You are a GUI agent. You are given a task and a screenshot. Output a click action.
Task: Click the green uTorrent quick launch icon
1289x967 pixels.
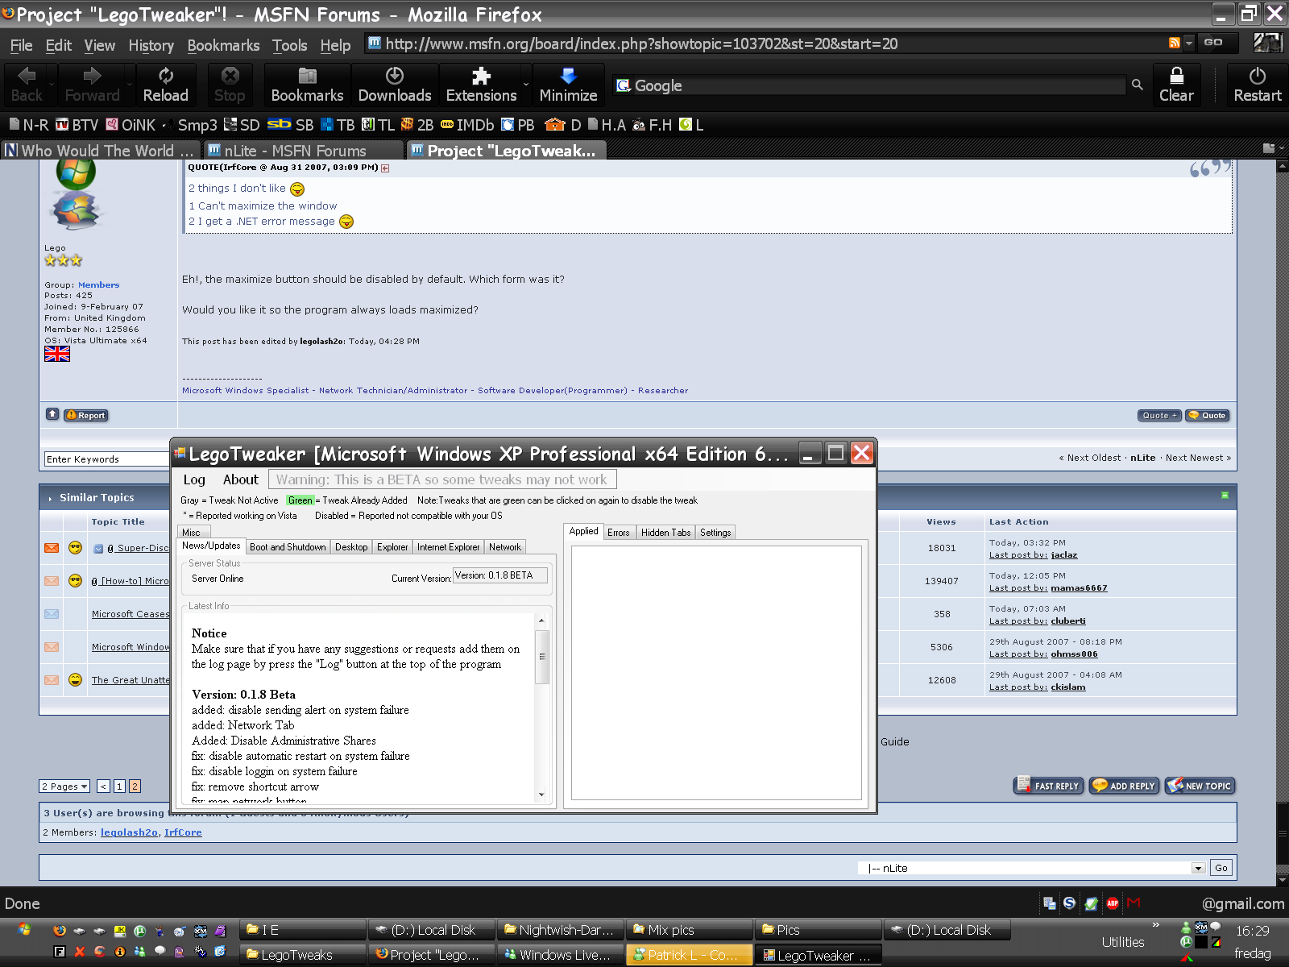(x=139, y=931)
